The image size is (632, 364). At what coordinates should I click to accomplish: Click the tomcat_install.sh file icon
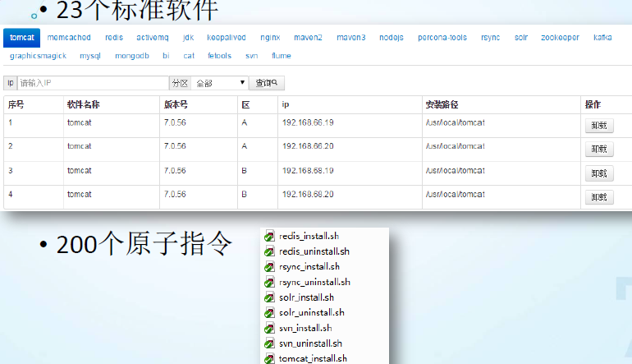[x=269, y=358]
